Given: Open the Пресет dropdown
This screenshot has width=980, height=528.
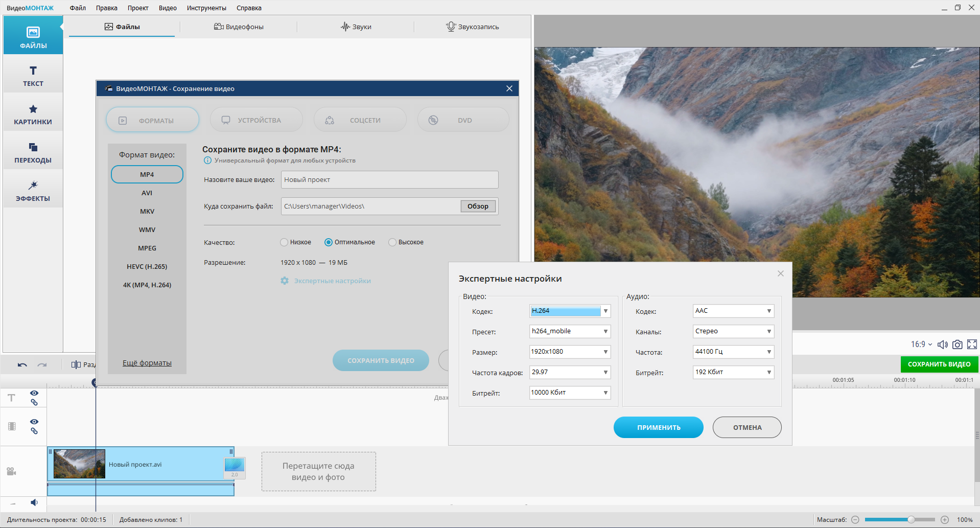Looking at the screenshot, I should 570,331.
